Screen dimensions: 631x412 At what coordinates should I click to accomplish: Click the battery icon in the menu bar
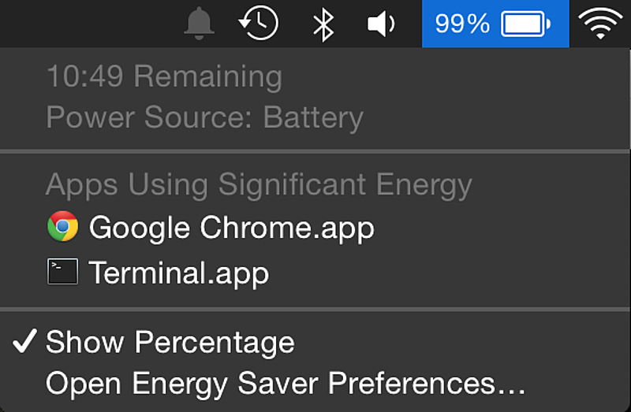[x=525, y=24]
